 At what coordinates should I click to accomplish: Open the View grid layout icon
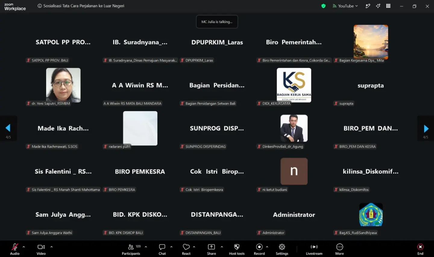click(x=388, y=6)
